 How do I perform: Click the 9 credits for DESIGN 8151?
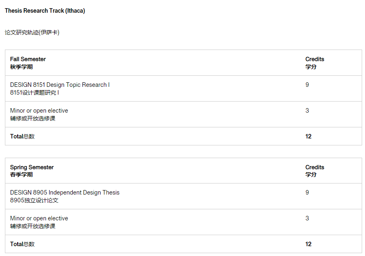307,85
